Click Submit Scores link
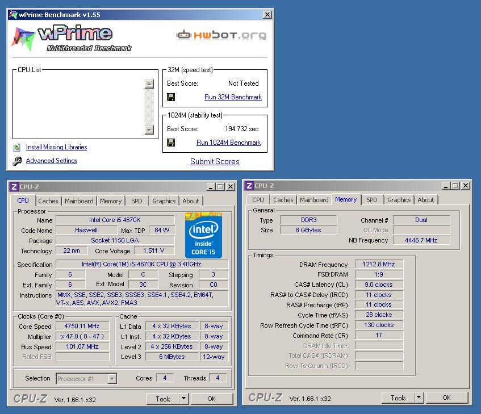 tap(215, 162)
